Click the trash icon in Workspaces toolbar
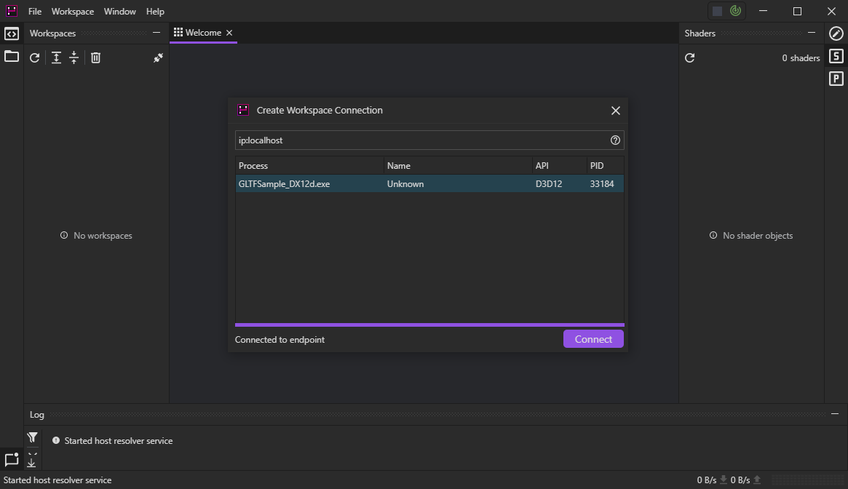 [95, 57]
